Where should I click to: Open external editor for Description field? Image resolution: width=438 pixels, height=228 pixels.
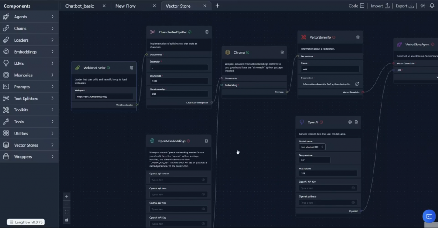pyautogui.click(x=357, y=84)
